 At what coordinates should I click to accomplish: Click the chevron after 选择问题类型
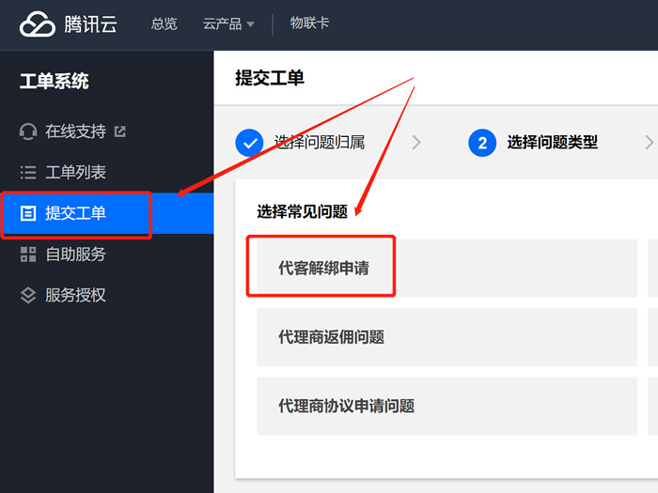649,143
